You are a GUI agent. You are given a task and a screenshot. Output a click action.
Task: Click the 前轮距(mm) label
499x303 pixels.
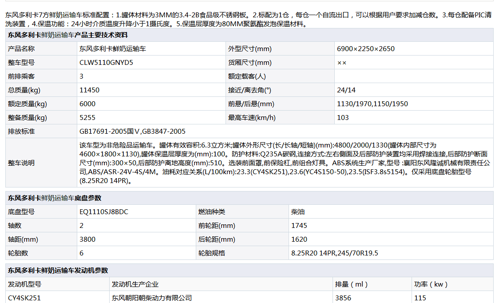click(x=217, y=225)
